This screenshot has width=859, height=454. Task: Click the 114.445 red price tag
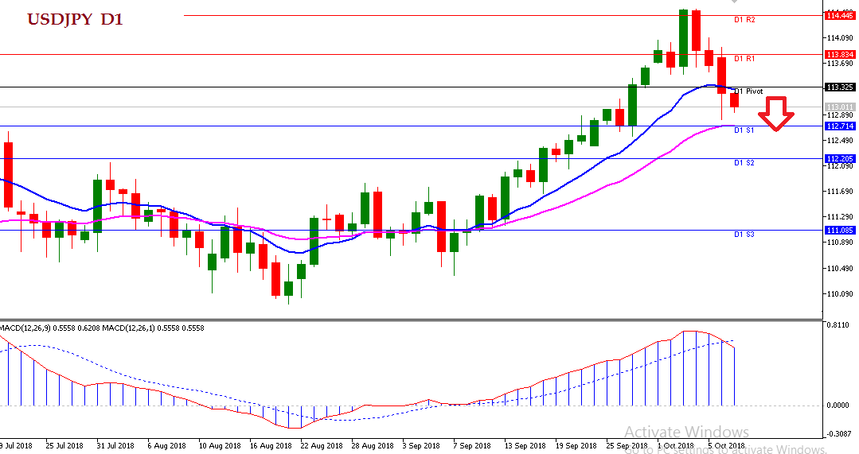coord(840,15)
